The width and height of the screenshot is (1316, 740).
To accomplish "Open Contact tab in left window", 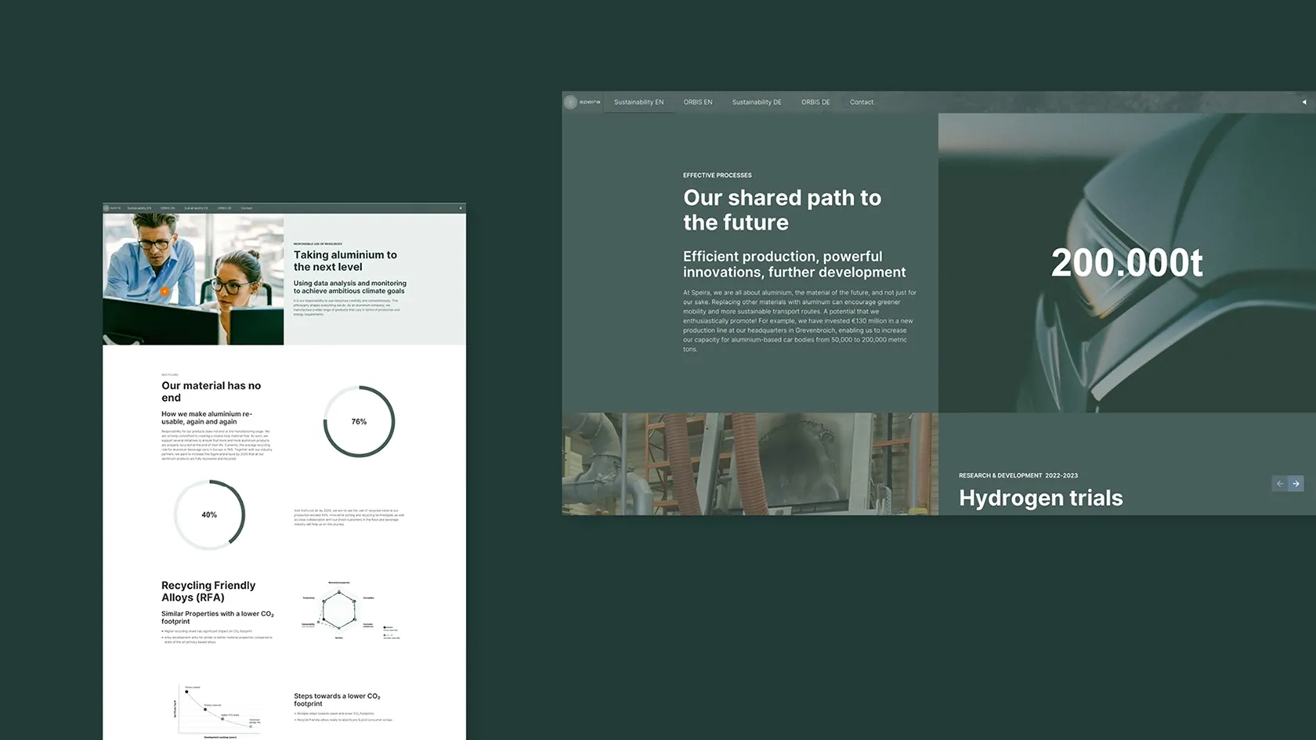I will coord(247,208).
